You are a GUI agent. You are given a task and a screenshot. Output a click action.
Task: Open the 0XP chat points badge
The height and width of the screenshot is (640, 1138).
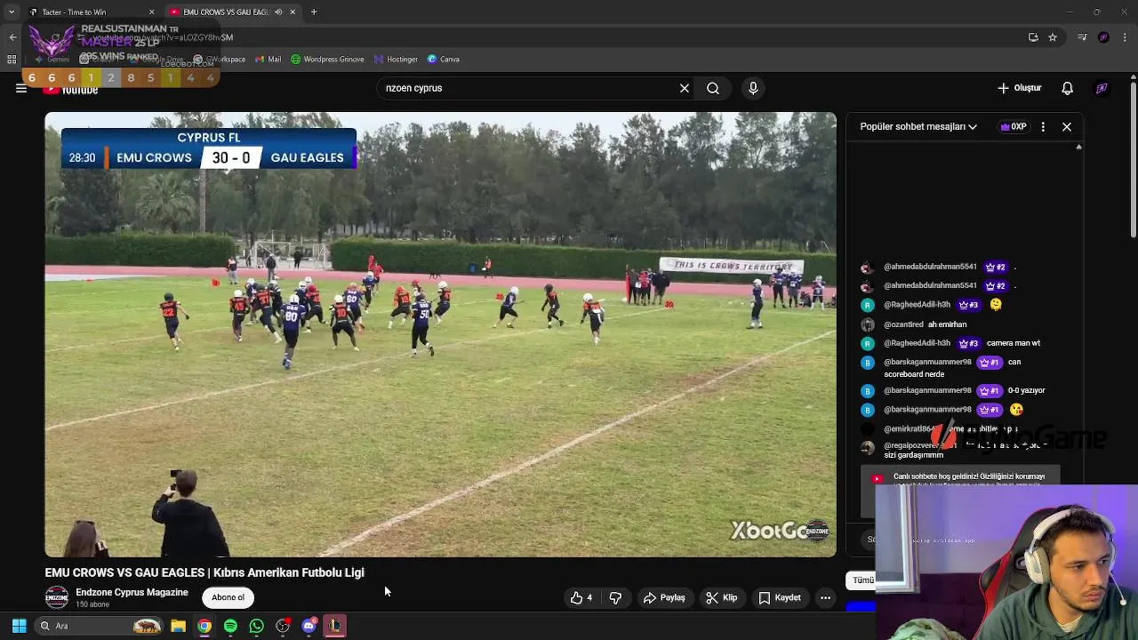pyautogui.click(x=1014, y=126)
